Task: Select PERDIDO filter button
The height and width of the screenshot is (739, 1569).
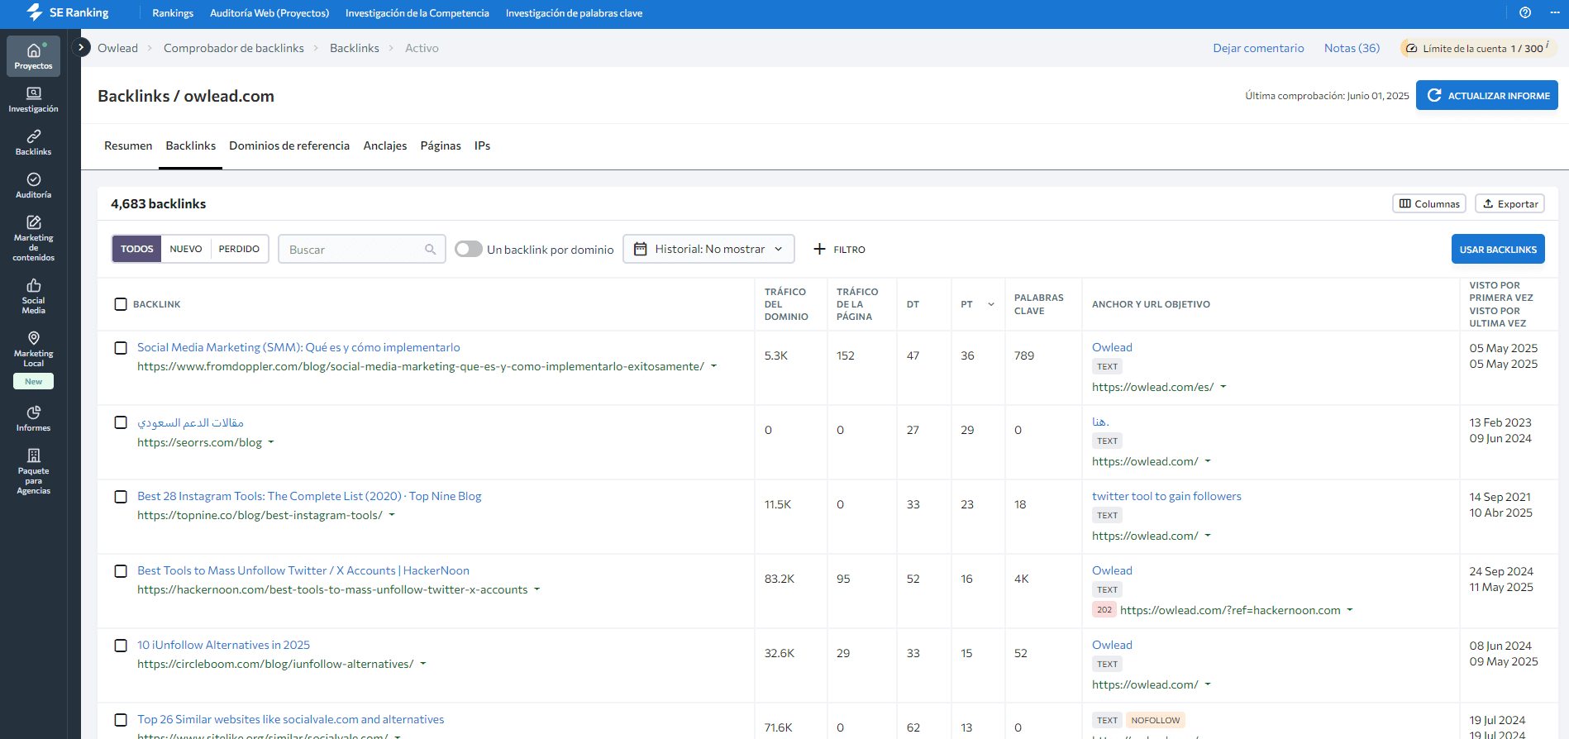Action: click(239, 249)
